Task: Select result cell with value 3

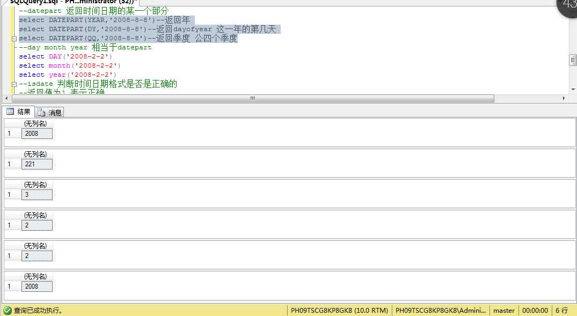Action: click(x=37, y=195)
